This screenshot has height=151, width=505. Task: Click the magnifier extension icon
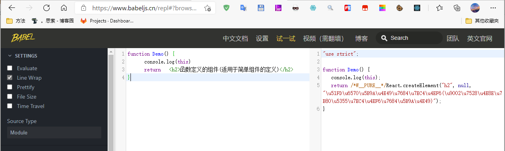pos(330,8)
